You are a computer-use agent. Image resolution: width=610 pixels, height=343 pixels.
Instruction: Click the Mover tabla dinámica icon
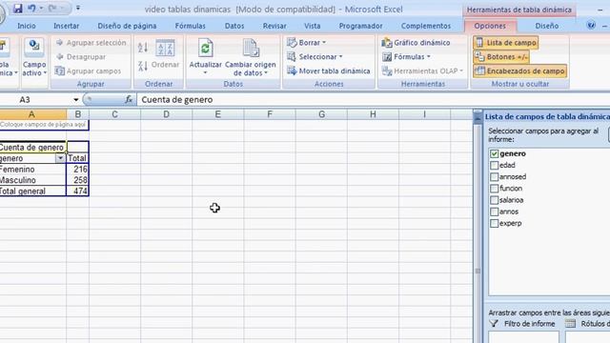(x=292, y=71)
